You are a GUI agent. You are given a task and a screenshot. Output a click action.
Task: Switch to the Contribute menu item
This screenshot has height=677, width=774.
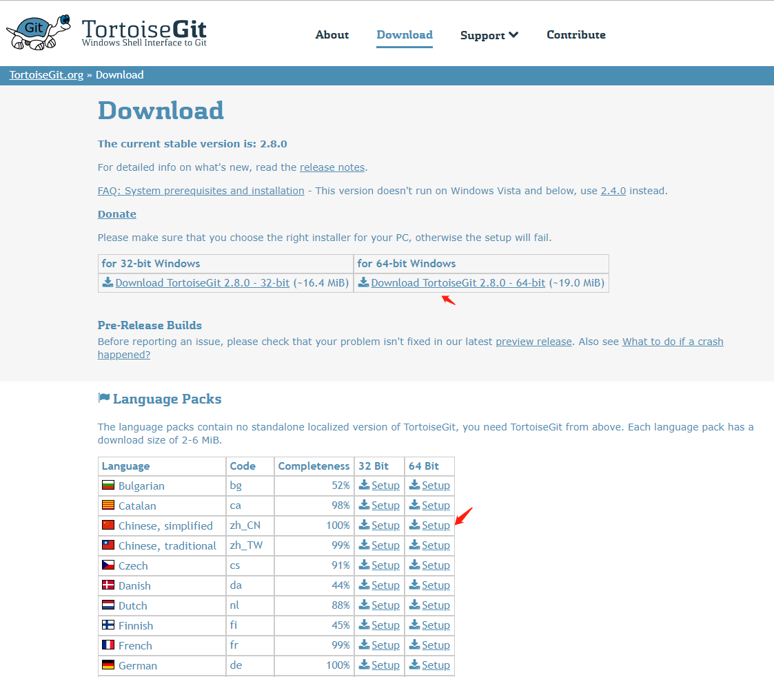(576, 34)
